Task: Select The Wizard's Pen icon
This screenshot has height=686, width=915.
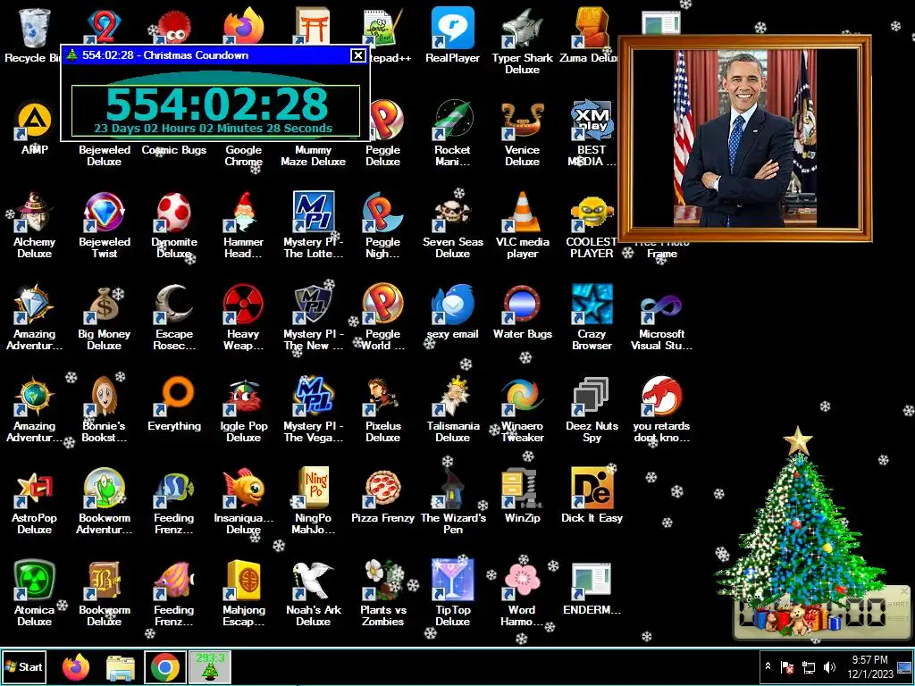Action: [x=452, y=489]
